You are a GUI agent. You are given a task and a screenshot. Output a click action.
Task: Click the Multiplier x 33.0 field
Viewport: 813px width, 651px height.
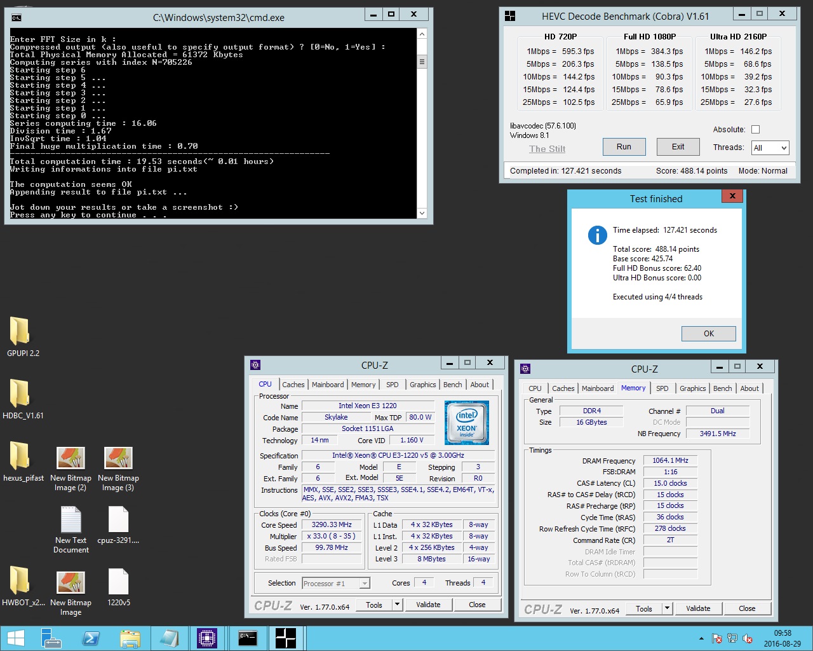[x=332, y=536]
